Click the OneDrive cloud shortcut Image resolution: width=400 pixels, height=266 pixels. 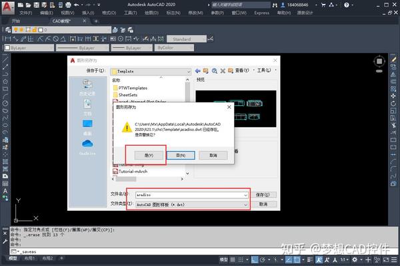point(87,147)
